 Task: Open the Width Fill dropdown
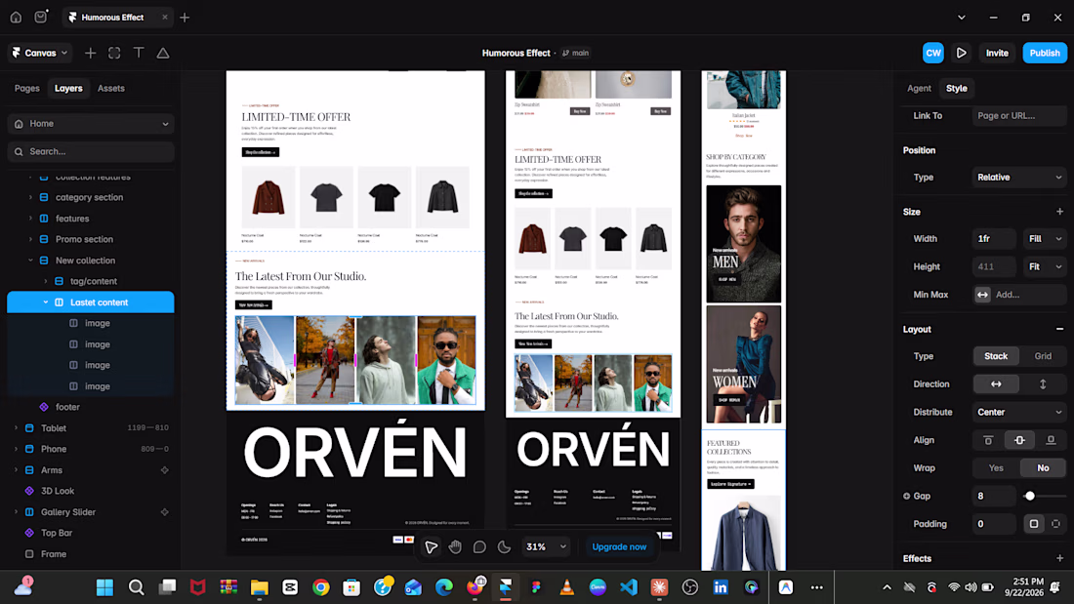point(1045,239)
